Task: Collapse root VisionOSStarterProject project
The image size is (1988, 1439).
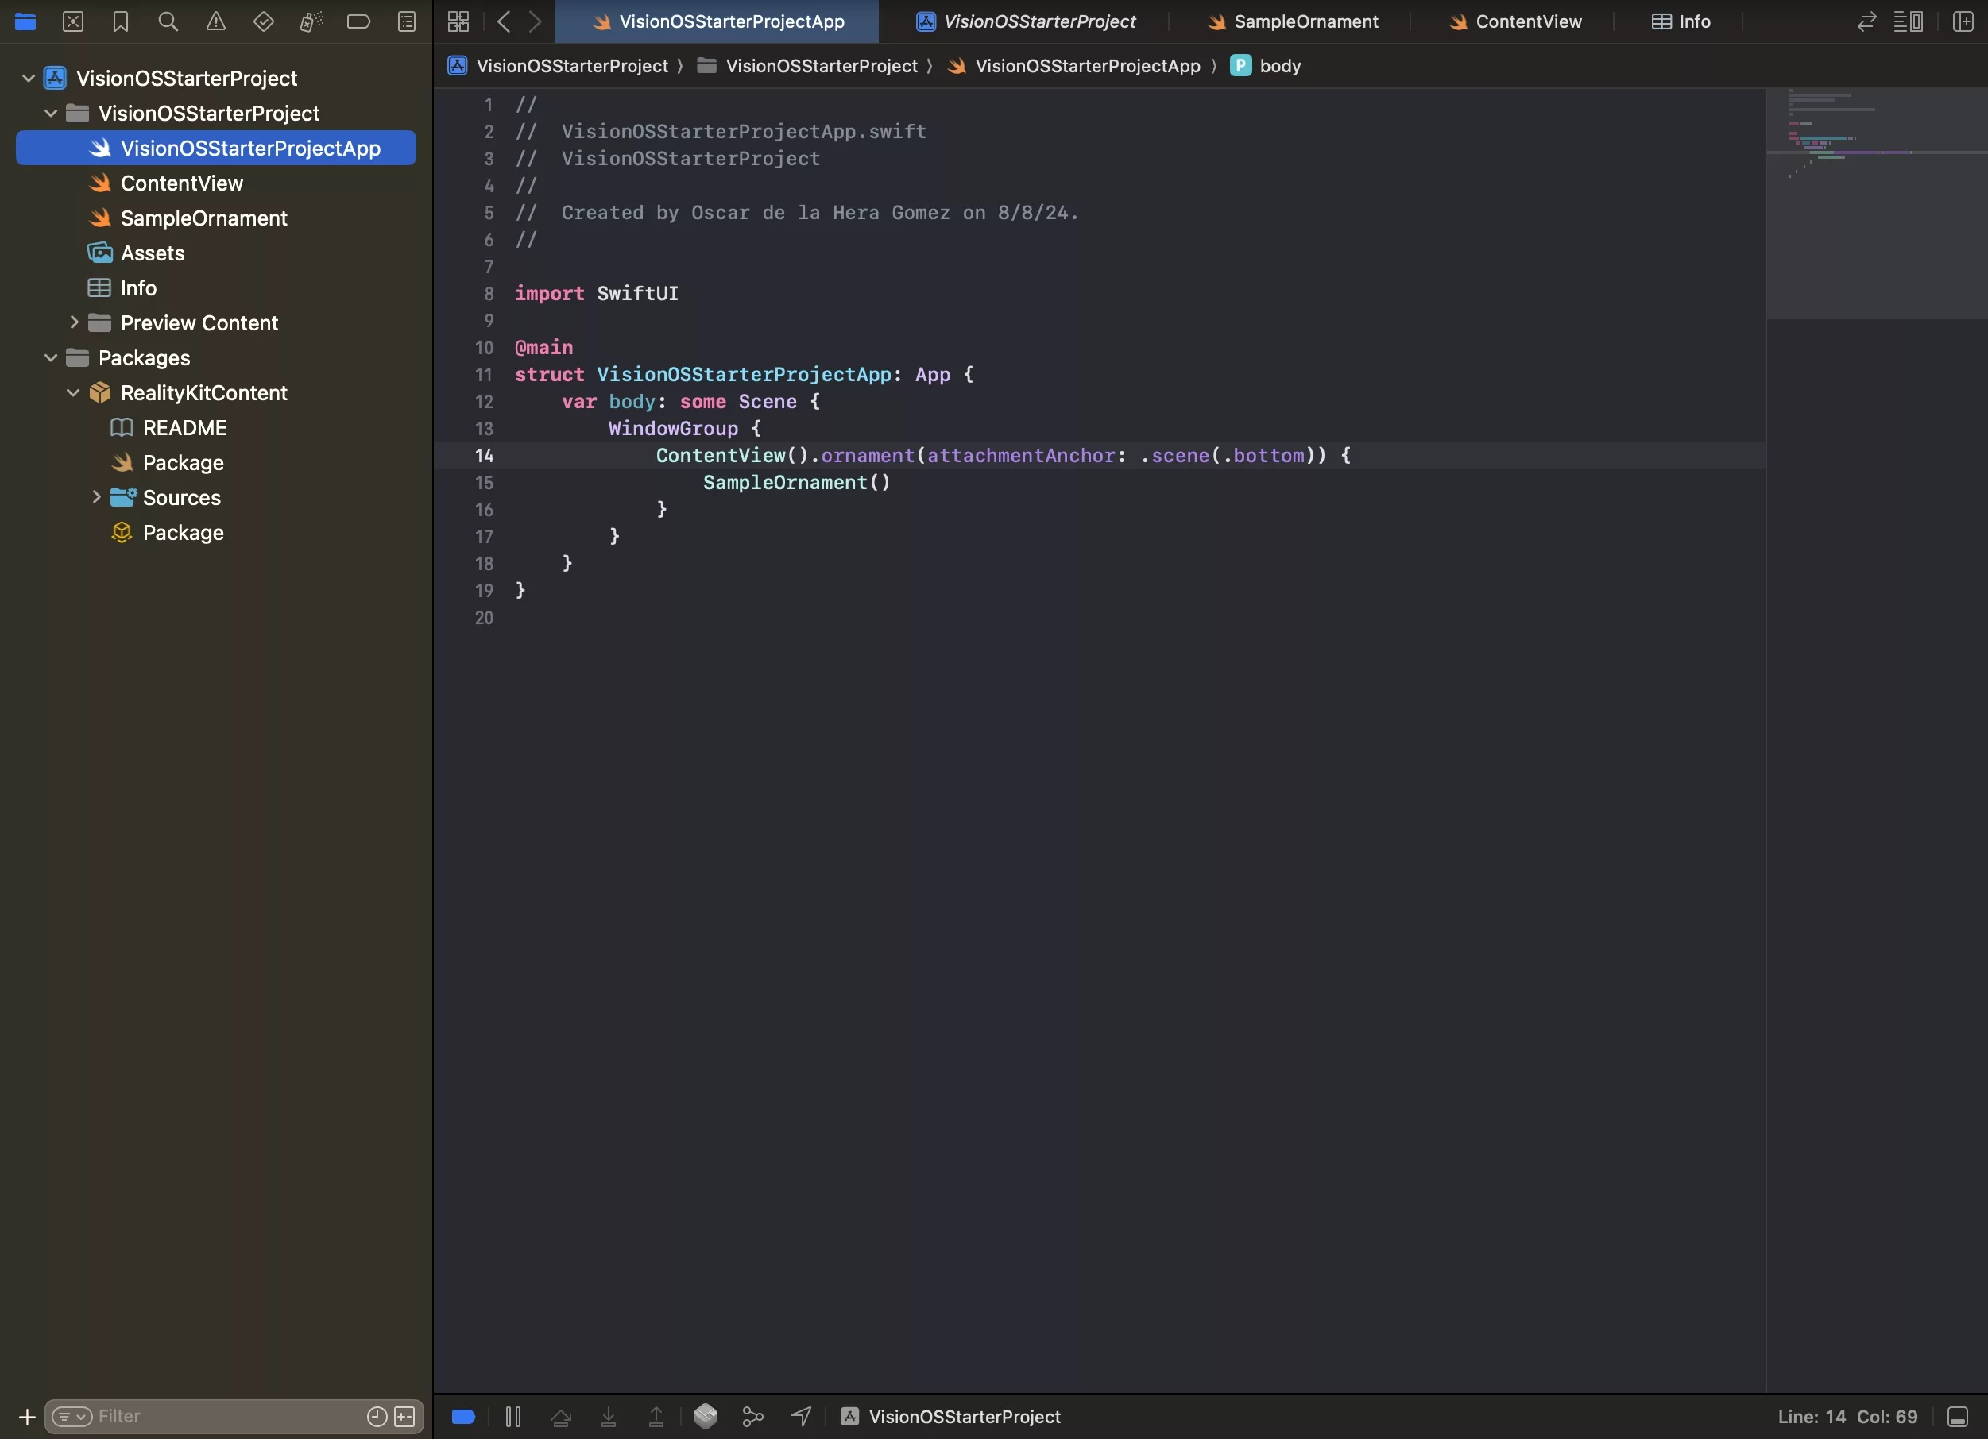Action: pyautogui.click(x=28, y=78)
